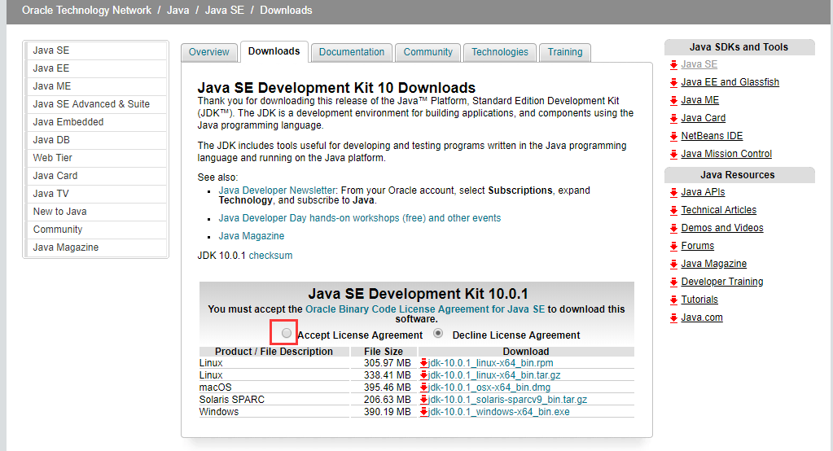Click download arrow icon for osx-x64_bin.dmg
This screenshot has width=833, height=451.
coord(424,388)
